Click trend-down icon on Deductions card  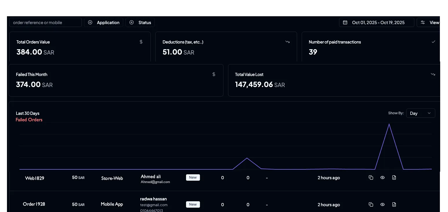point(287,42)
